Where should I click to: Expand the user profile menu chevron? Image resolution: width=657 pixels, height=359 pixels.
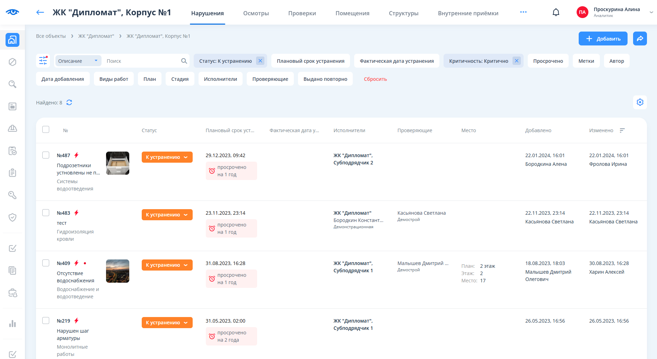(x=651, y=12)
